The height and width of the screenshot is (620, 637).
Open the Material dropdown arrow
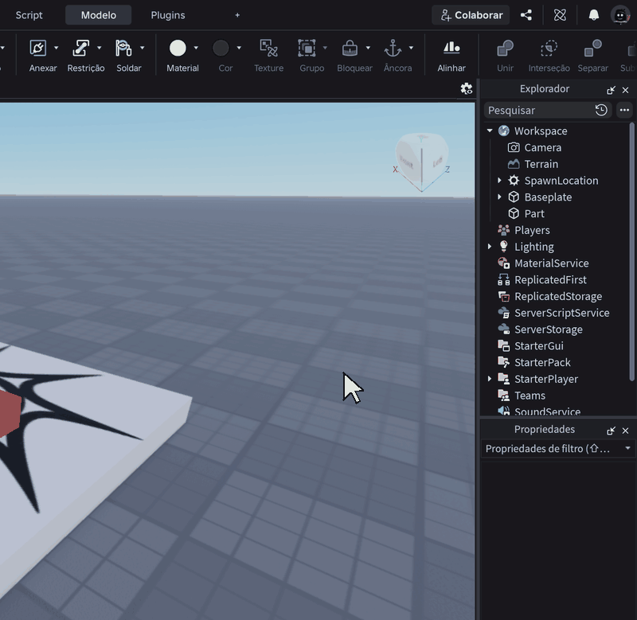click(x=196, y=48)
